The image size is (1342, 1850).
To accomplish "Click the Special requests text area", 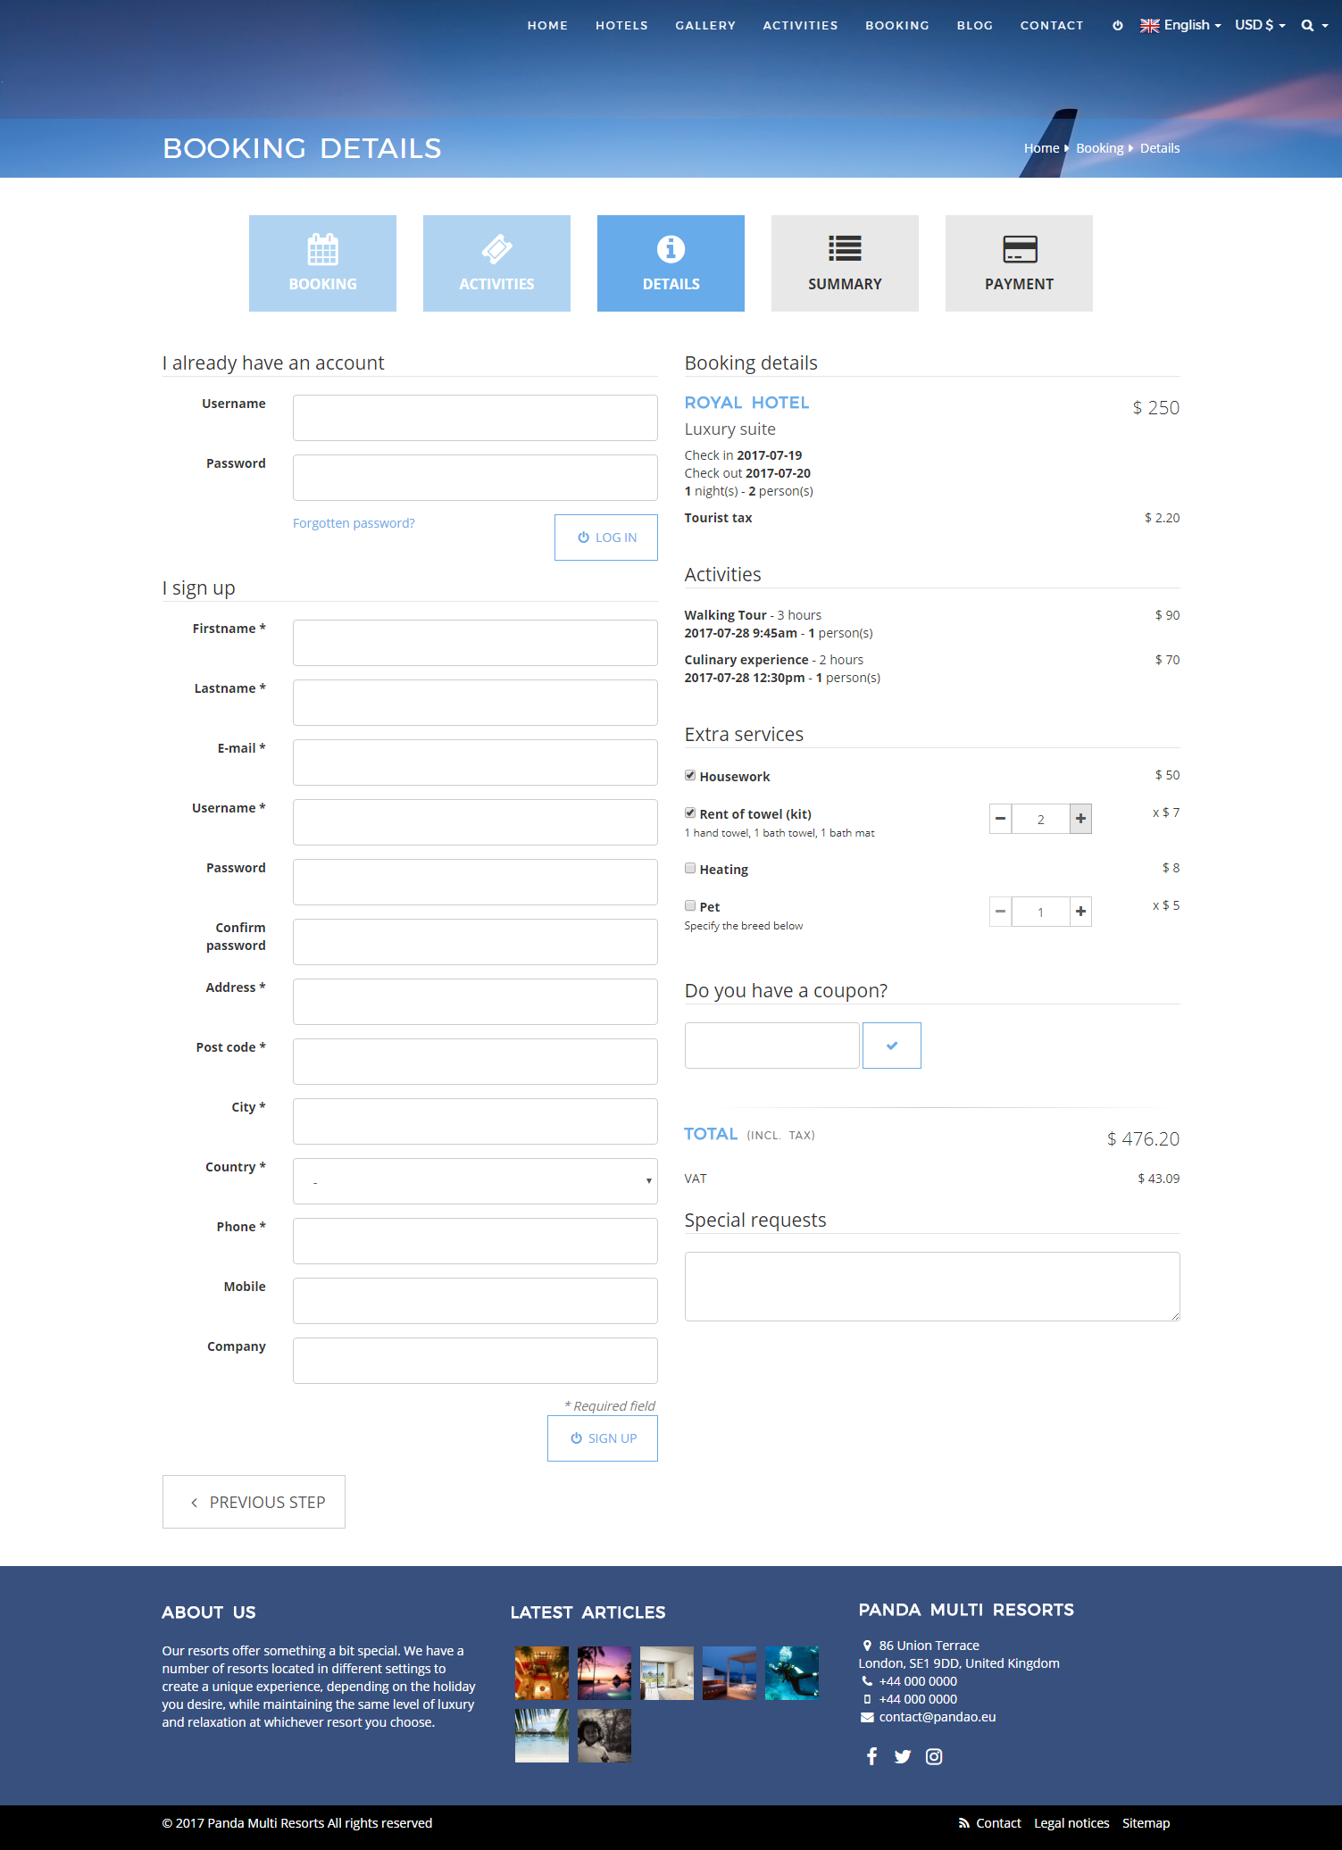I will click(932, 1287).
